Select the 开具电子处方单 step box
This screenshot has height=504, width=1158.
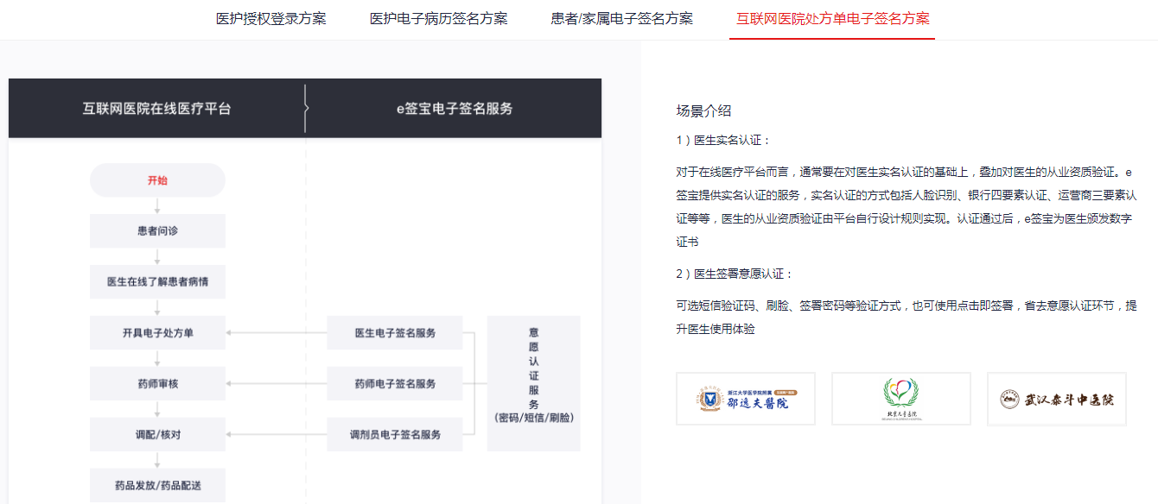pos(157,333)
